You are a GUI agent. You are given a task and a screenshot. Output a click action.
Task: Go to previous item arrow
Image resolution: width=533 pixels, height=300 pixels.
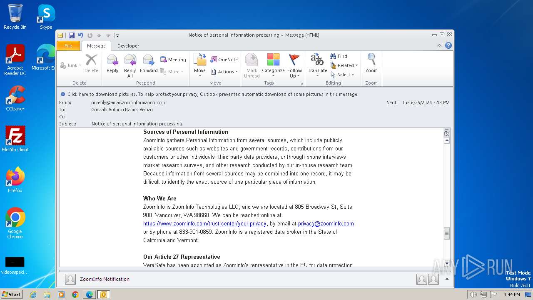click(x=99, y=35)
